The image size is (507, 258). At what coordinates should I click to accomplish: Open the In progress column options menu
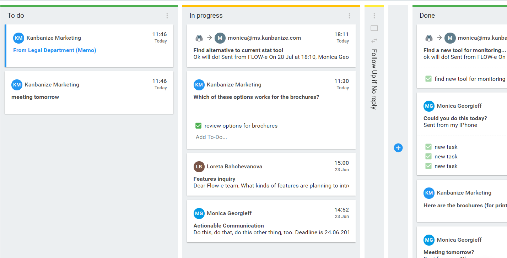349,16
